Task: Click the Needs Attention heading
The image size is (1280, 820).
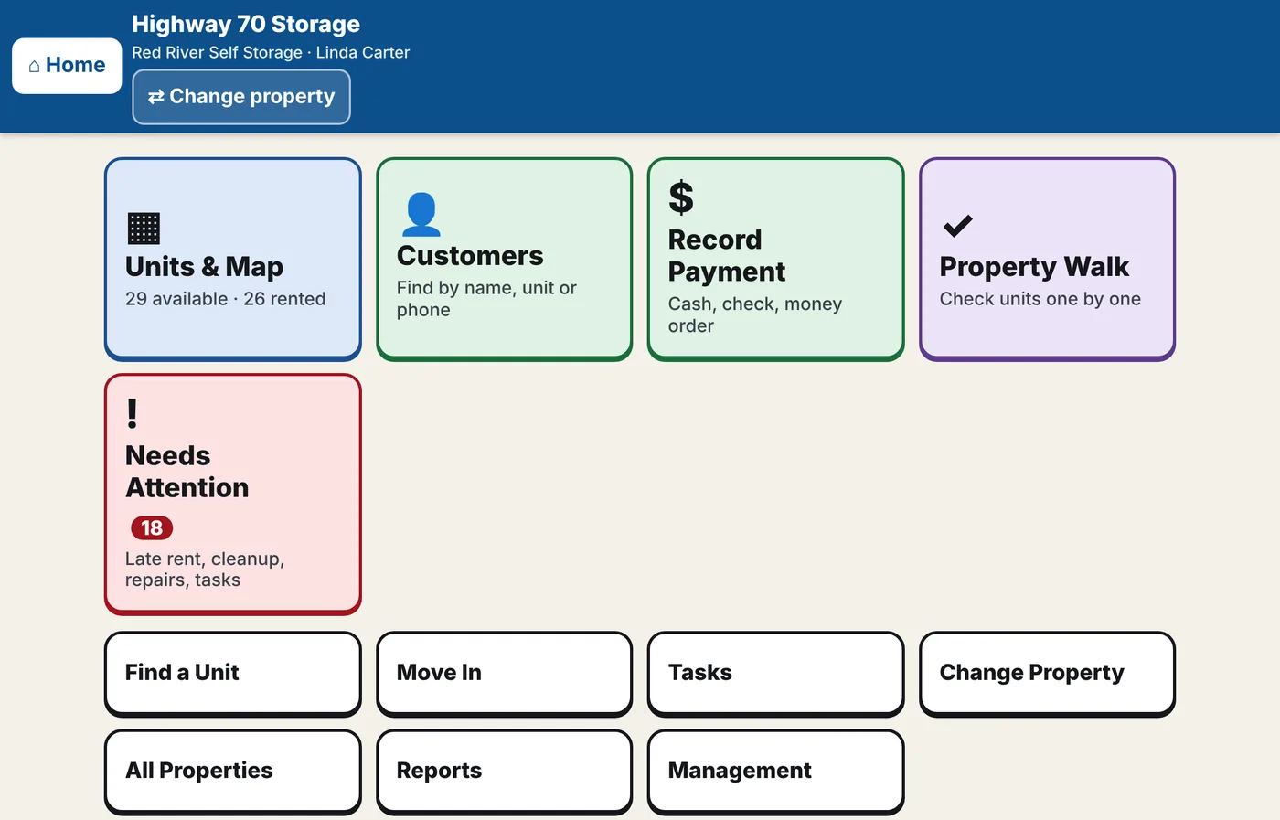Action: pyautogui.click(x=187, y=471)
